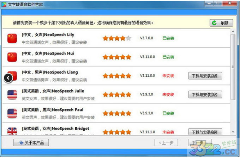Select the NeoSpeech Liang voice title
The height and width of the screenshot is (158, 240).
point(50,72)
